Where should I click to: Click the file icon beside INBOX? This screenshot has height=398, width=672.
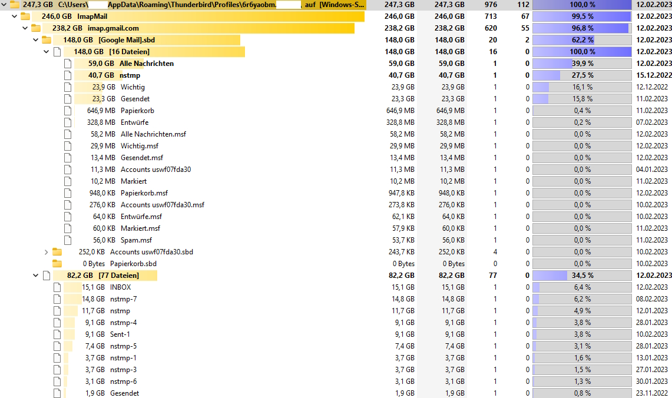pyautogui.click(x=57, y=287)
